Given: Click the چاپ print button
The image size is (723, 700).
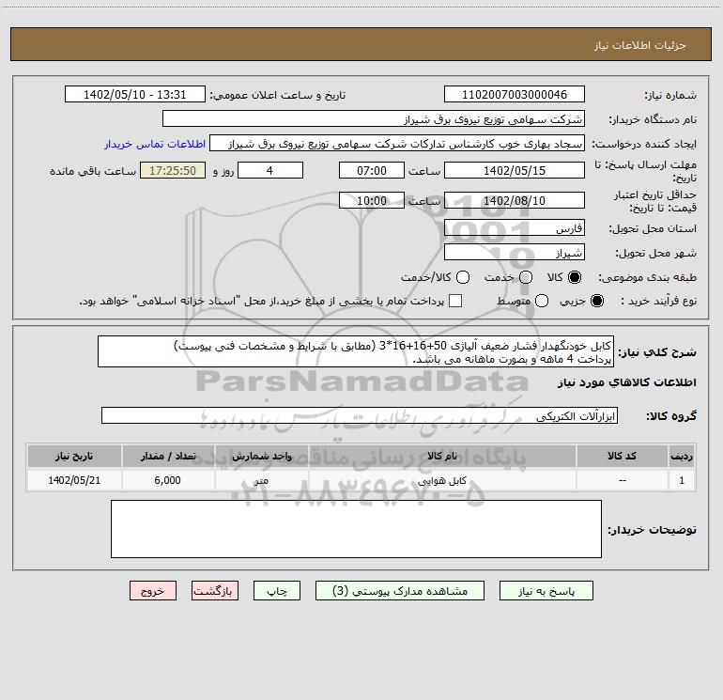Looking at the screenshot, I should [277, 591].
